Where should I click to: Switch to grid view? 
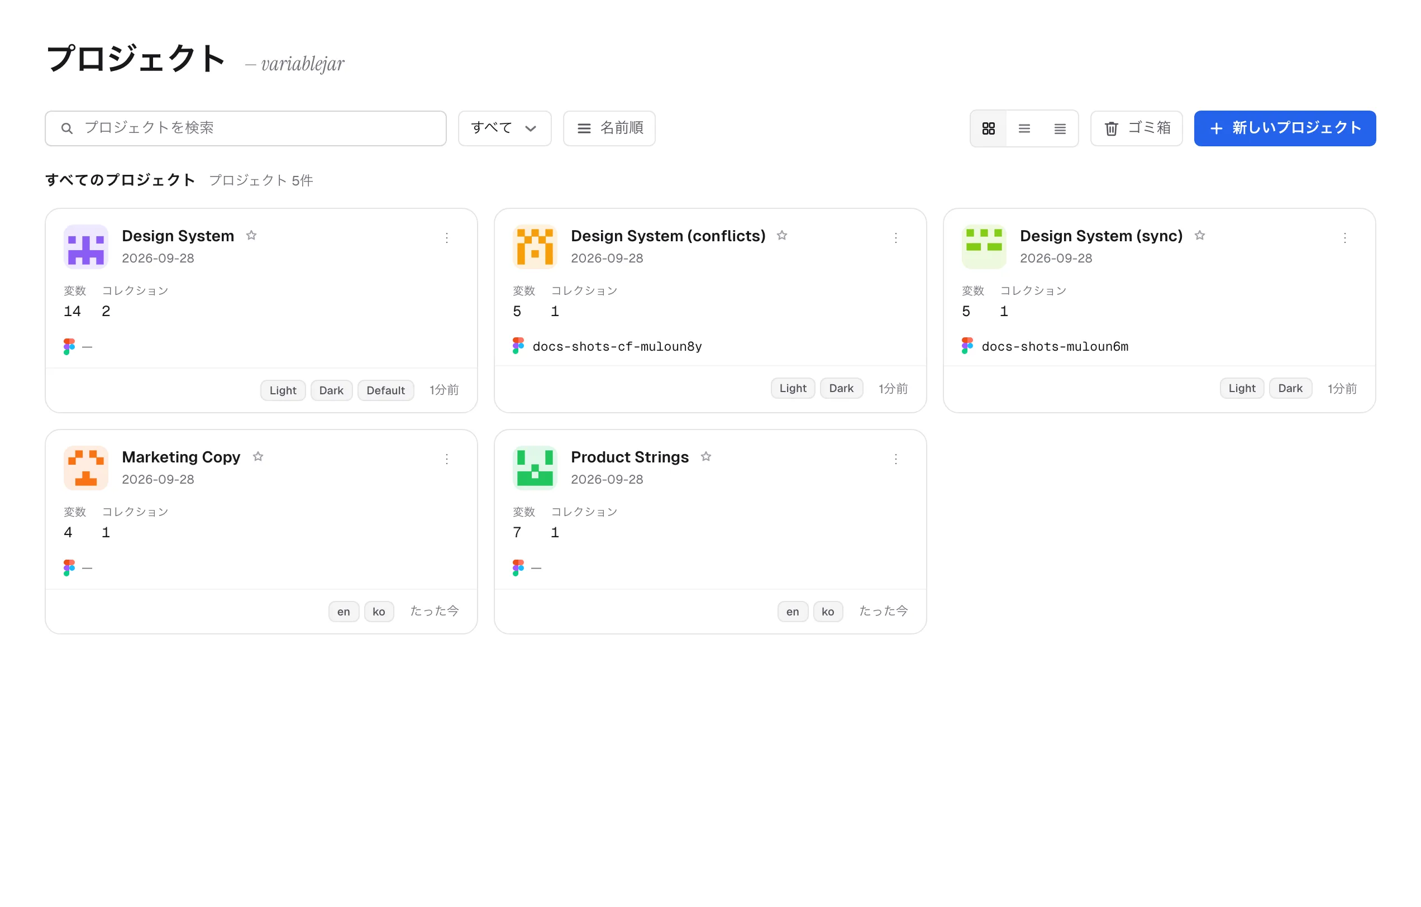tap(989, 128)
